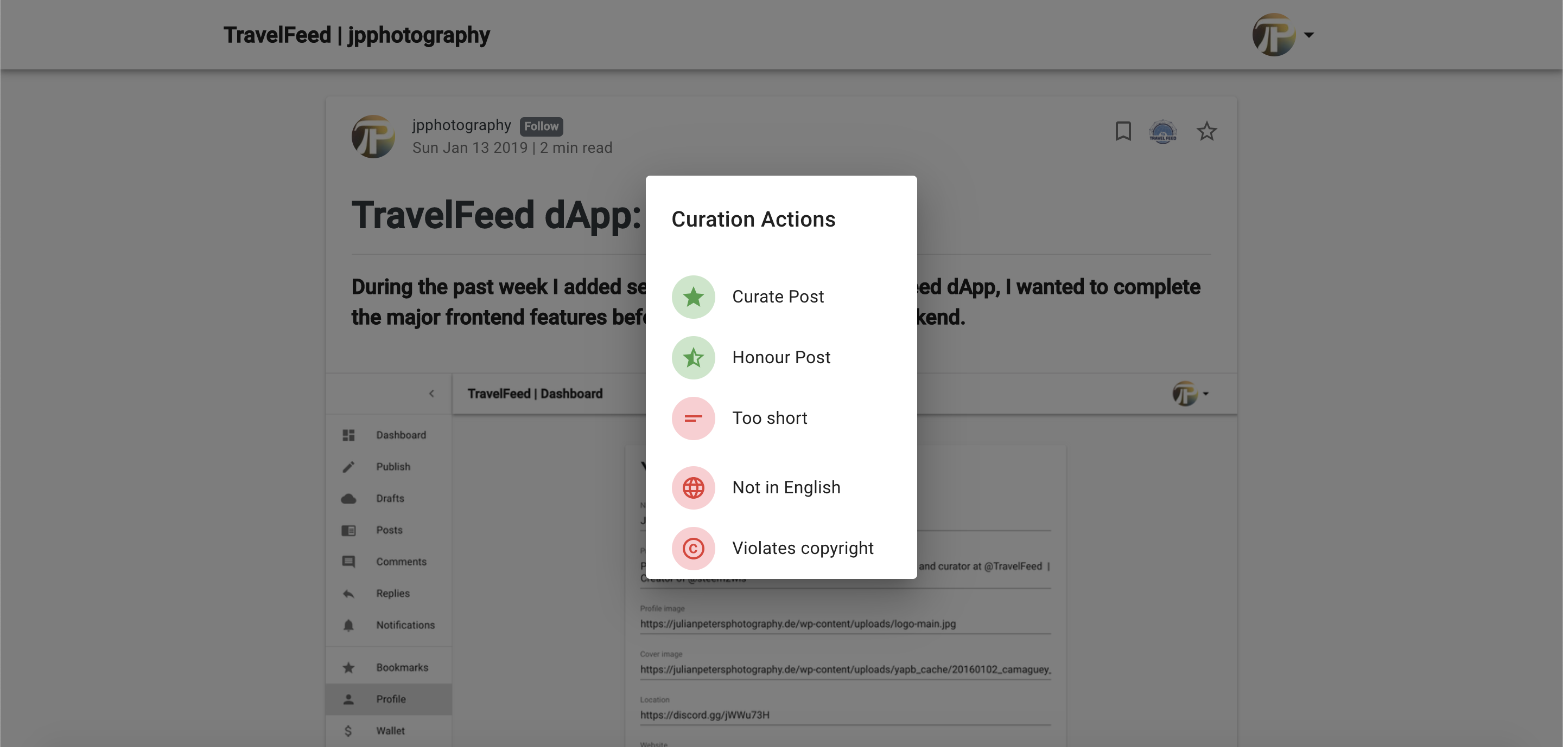Viewport: 1563px width, 747px height.
Task: Open the header profile avatar dropdown
Action: tap(1282, 35)
